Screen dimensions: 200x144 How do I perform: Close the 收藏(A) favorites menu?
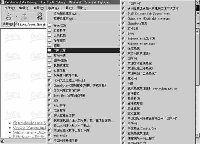point(53,8)
